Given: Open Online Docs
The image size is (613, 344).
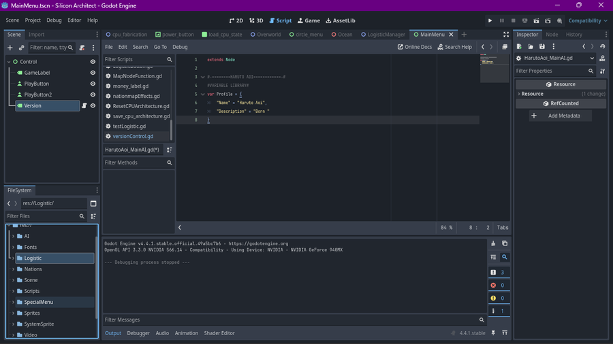Looking at the screenshot, I should click(x=415, y=47).
